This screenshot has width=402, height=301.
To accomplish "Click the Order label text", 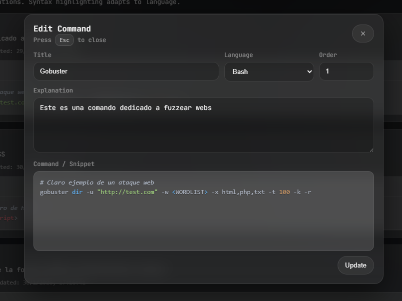I will click(328, 55).
